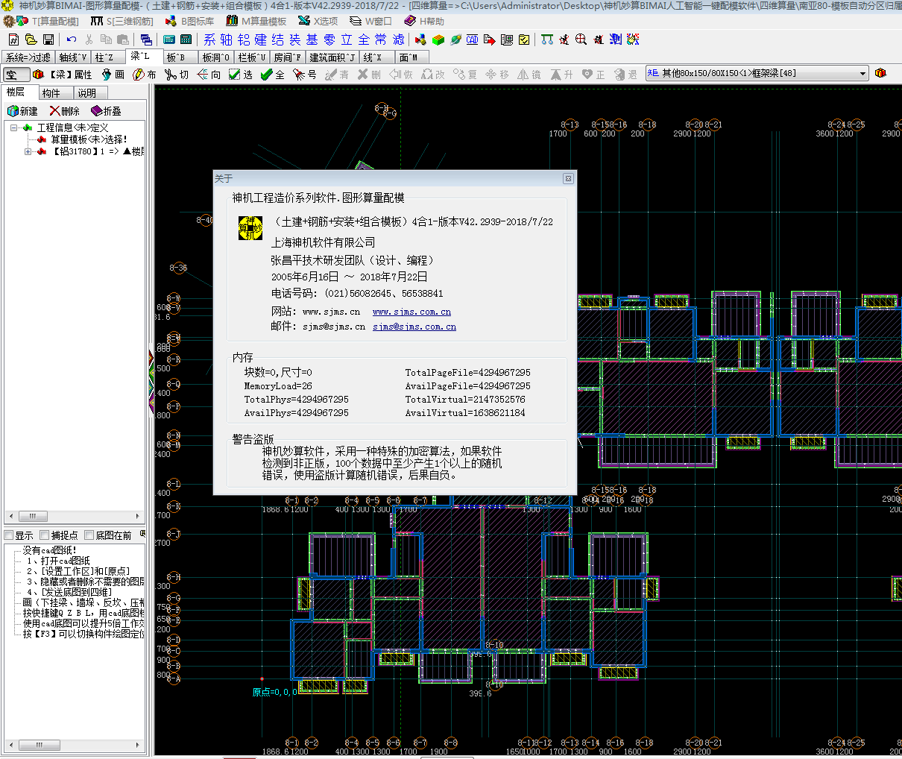Click the 全 select-all green check tool

(273, 75)
